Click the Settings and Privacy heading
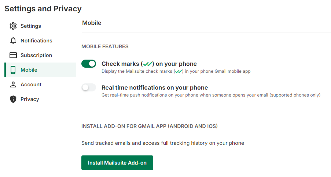 click(x=43, y=9)
